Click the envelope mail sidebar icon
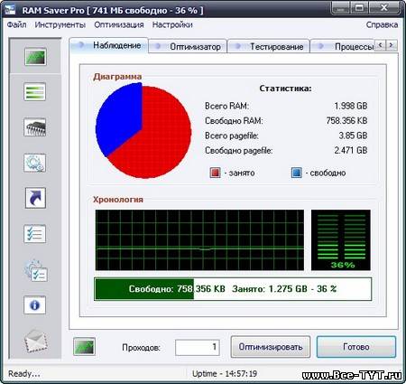Image resolution: width=406 pixels, height=384 pixels. [x=35, y=341]
